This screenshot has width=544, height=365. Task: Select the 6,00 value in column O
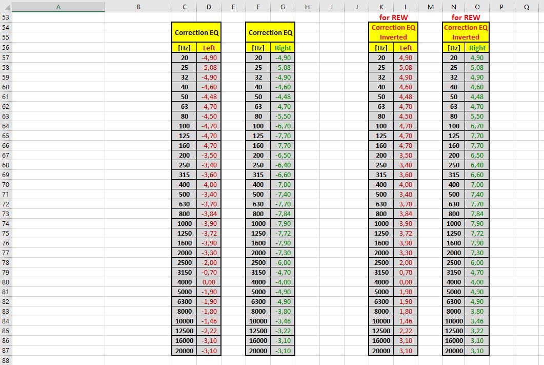point(477,262)
